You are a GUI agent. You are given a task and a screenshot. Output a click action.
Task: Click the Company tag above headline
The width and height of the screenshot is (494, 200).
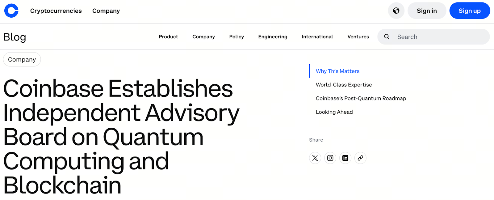pos(22,60)
